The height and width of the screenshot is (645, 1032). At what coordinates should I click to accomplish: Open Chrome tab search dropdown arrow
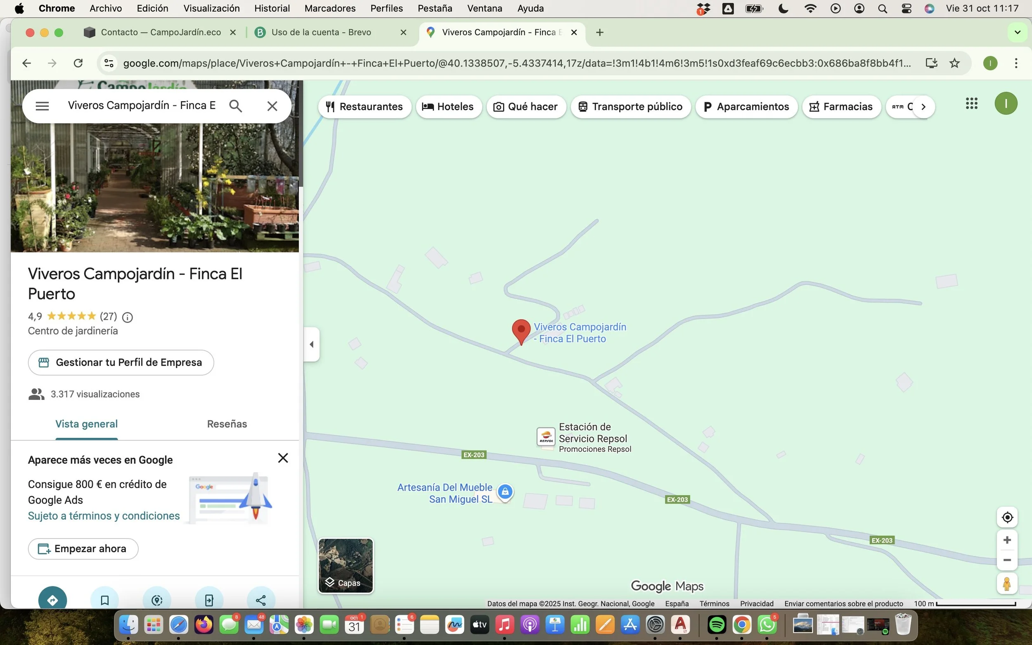pos(1017,33)
